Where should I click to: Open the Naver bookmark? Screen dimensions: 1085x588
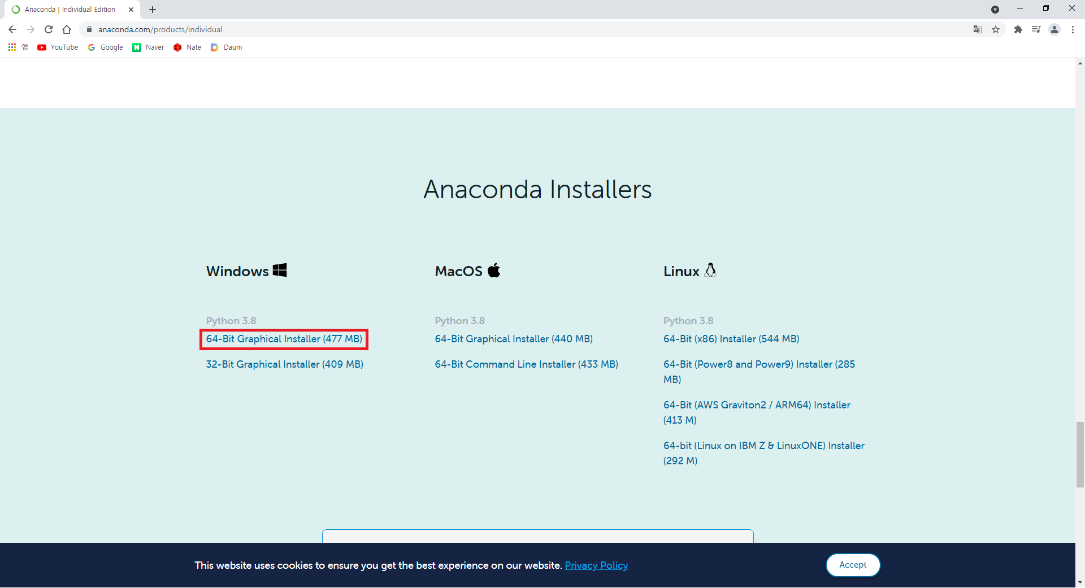pyautogui.click(x=148, y=47)
